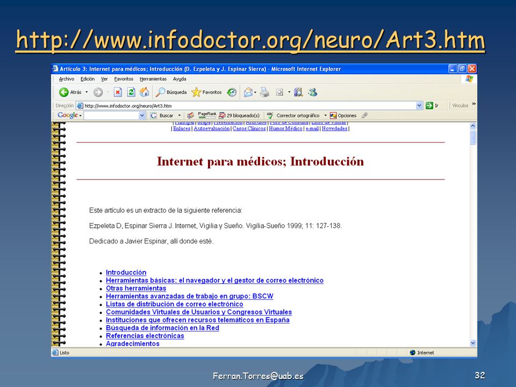
Task: Click the page scrollbar up arrow
Action: (473, 126)
